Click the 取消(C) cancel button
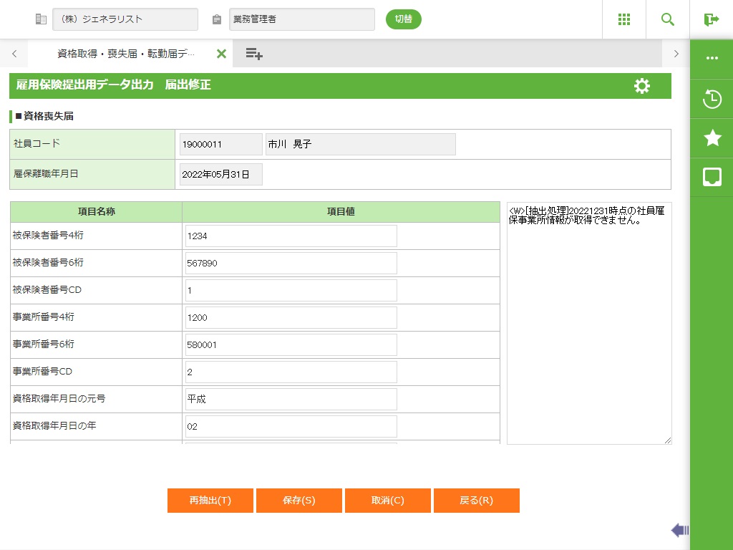The image size is (733, 550). pyautogui.click(x=388, y=501)
